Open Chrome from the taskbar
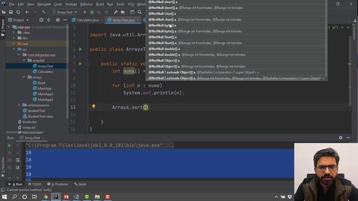Image resolution: width=358 pixels, height=201 pixels. [46, 197]
